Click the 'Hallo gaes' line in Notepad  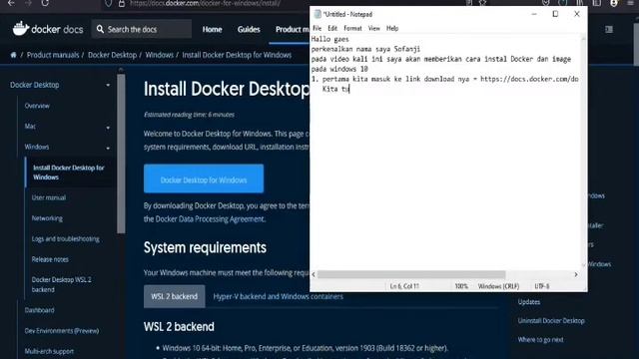(330, 39)
